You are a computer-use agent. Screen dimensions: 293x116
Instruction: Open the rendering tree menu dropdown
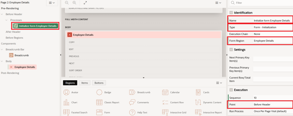click(52, 3)
